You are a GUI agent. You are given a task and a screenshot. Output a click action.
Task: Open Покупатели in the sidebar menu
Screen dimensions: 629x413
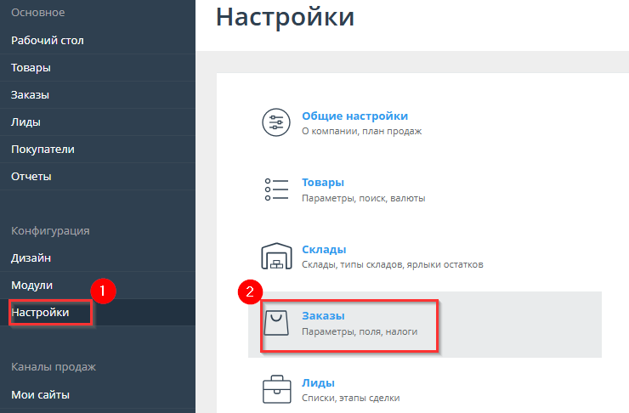[x=42, y=149]
